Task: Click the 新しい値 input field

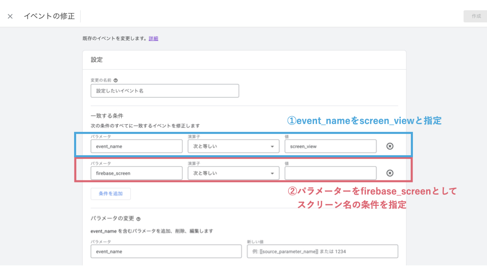Action: [323, 251]
